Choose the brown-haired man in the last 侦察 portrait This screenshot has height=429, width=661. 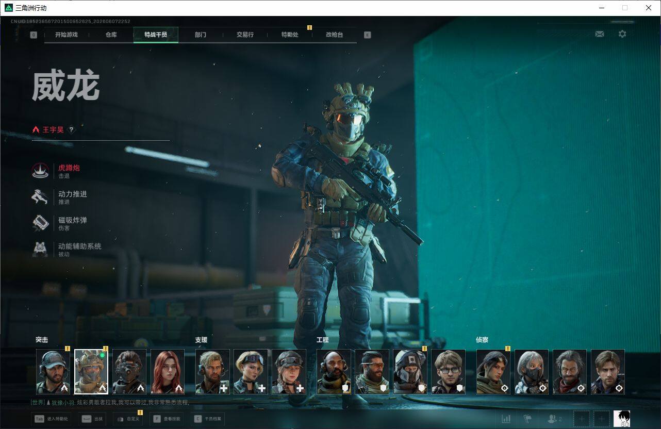pos(608,372)
